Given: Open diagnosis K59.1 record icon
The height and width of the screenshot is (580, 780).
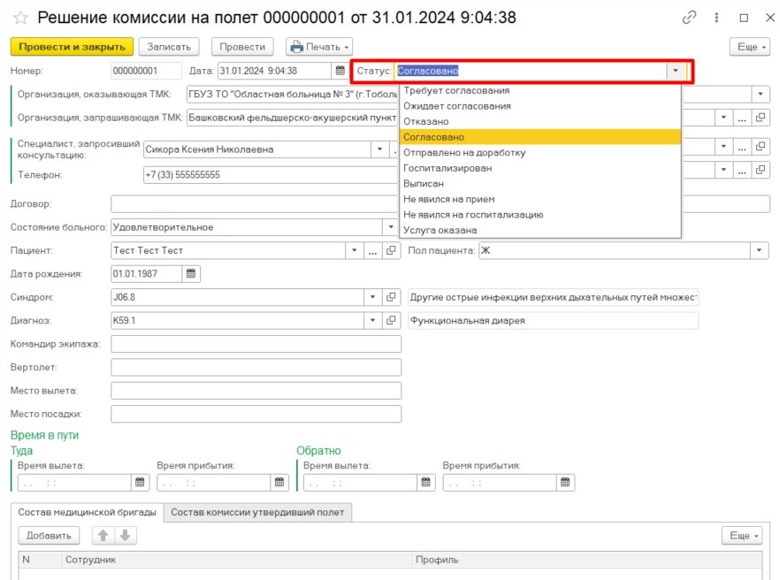Looking at the screenshot, I should coord(393,320).
